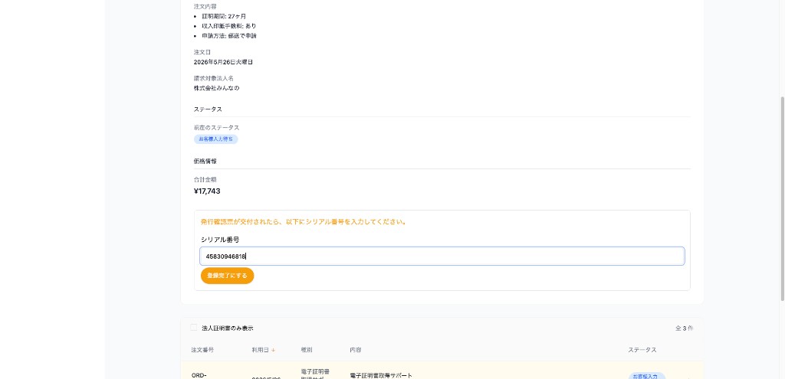Click the シリアル番号 input field

click(442, 256)
